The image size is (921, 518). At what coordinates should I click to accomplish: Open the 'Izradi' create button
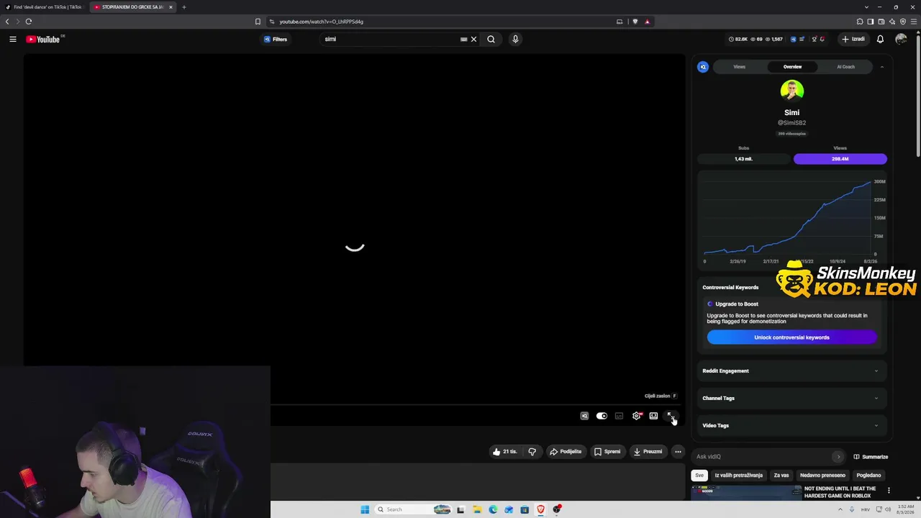tap(853, 39)
